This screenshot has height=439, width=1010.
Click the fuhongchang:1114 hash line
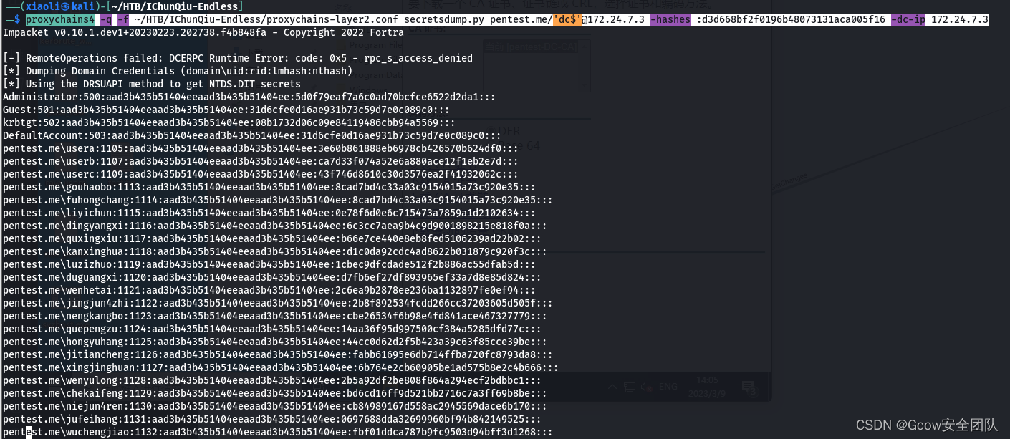point(278,200)
